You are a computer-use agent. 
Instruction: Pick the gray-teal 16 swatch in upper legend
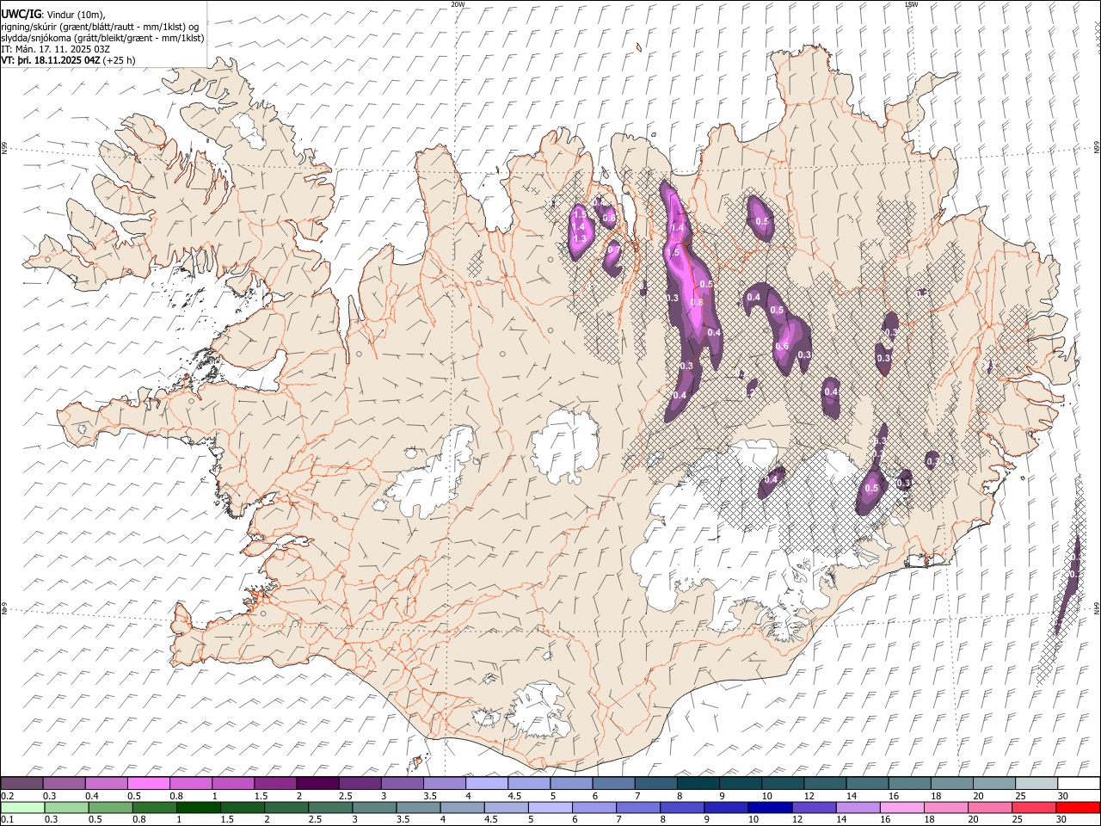click(x=909, y=783)
